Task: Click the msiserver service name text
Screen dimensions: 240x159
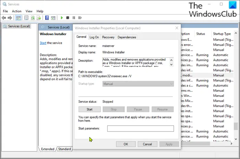Action: [x=108, y=46]
